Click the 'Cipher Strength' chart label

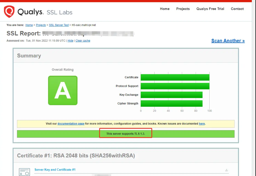click(x=128, y=103)
